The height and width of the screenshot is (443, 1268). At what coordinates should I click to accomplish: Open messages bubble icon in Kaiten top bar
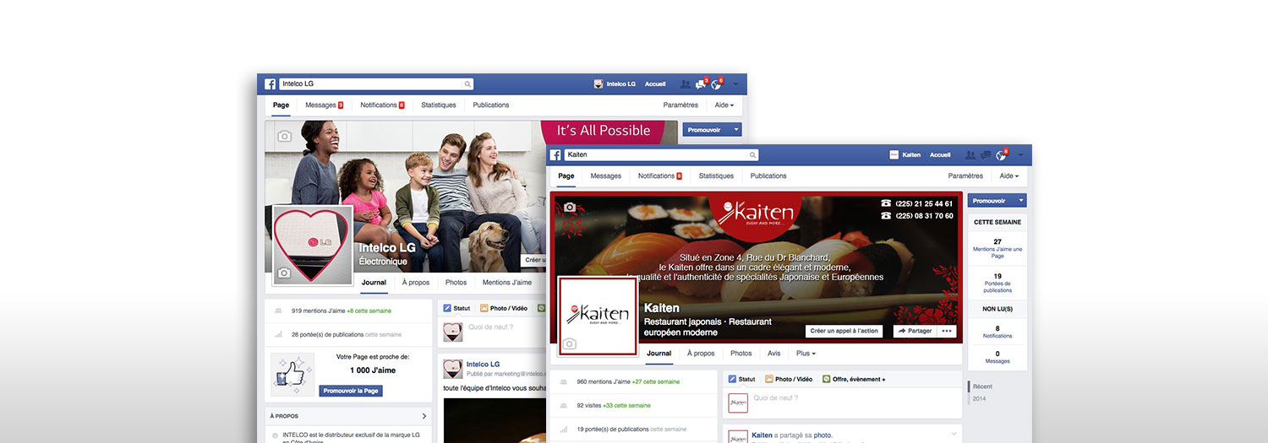pos(985,155)
